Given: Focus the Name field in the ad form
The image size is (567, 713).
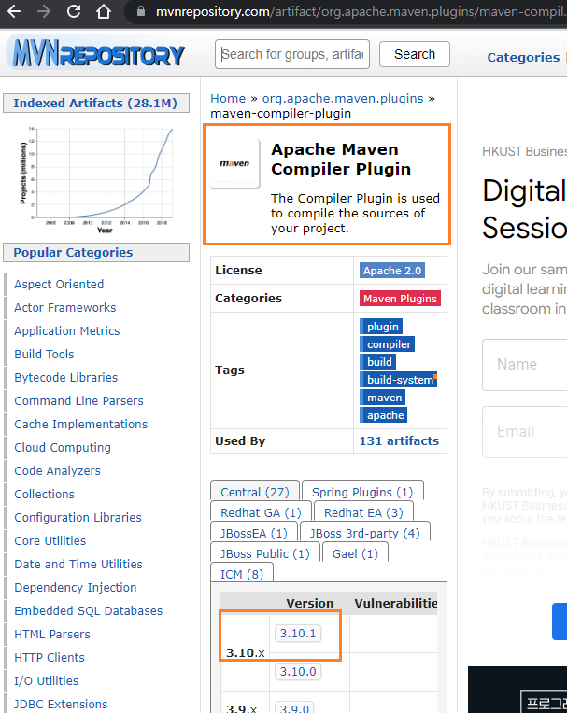Looking at the screenshot, I should tap(525, 364).
